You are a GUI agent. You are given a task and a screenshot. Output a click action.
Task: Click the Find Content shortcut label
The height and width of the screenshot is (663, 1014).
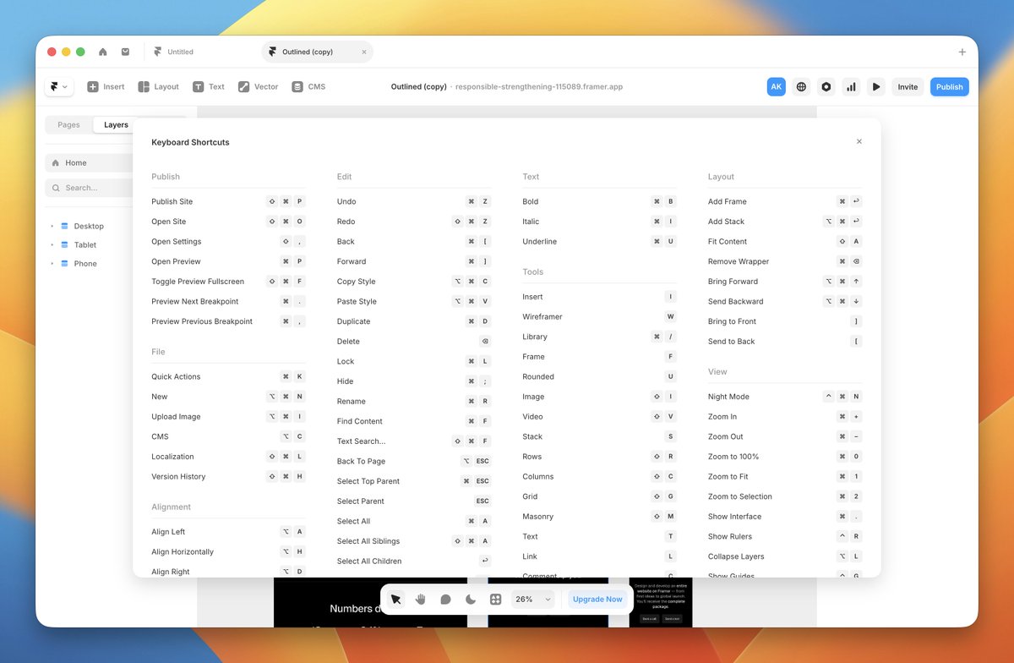360,421
